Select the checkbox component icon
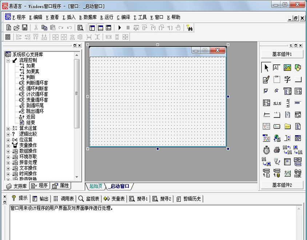This screenshot has height=240, width=307. (266, 91)
